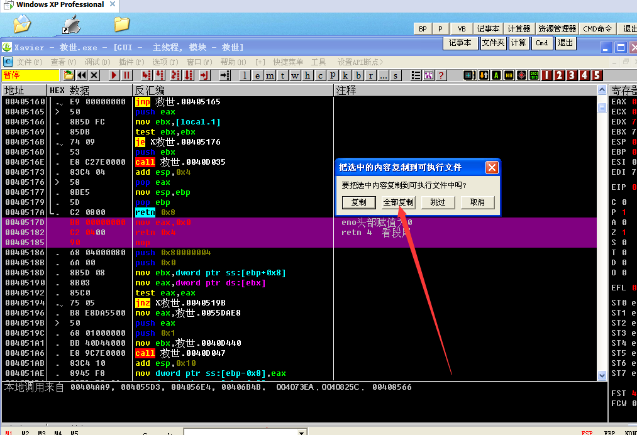
Task: Click the orange up-down arrows icon
Action: point(484,75)
